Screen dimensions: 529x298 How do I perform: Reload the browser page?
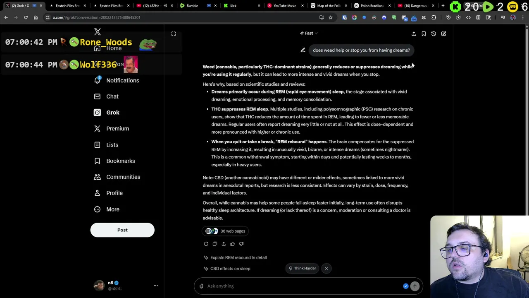click(26, 17)
